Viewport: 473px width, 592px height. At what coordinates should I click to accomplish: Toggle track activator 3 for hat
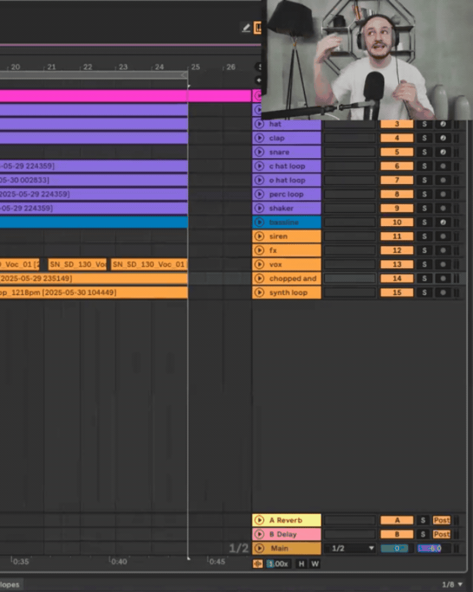(x=397, y=124)
